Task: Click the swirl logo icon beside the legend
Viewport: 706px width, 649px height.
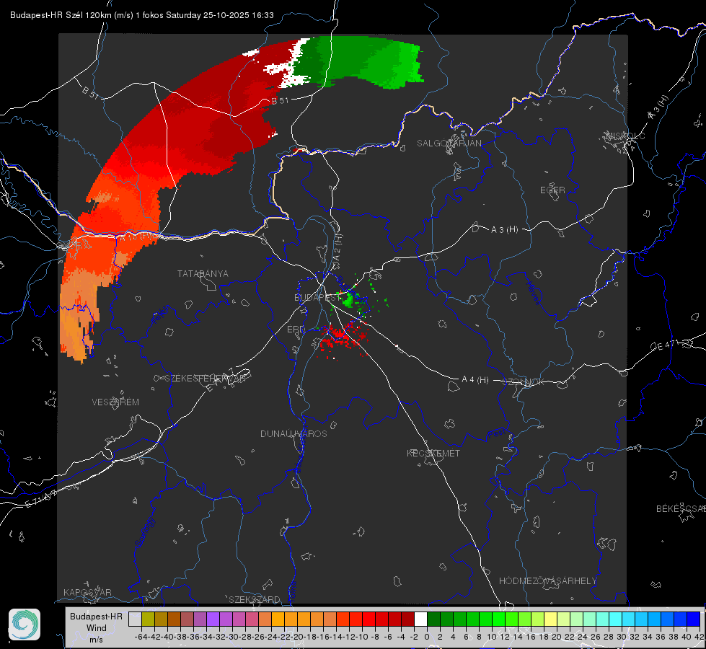Action: coord(25,624)
